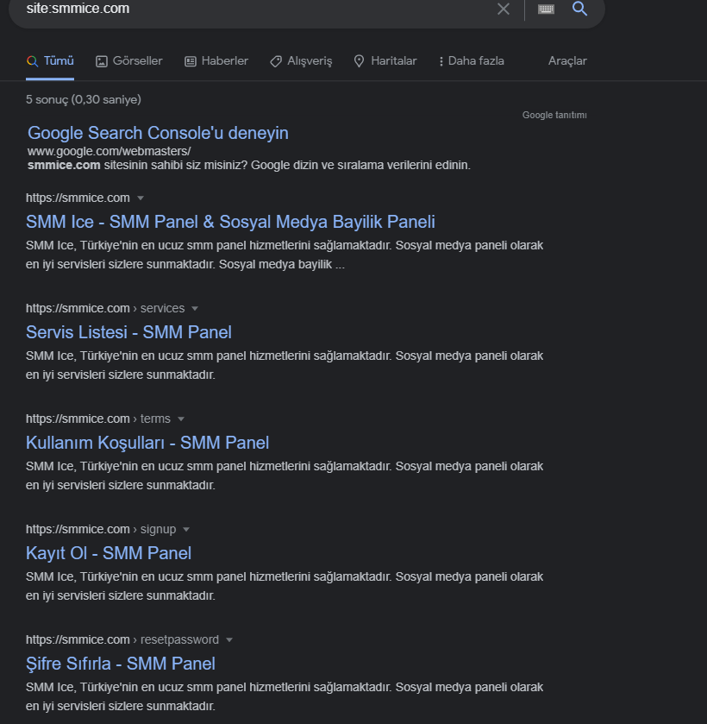Clear the search box with the X icon
Screen dimensions: 707x724
503,9
